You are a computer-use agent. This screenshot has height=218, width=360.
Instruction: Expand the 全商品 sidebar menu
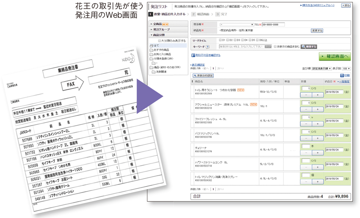(x=158, y=24)
